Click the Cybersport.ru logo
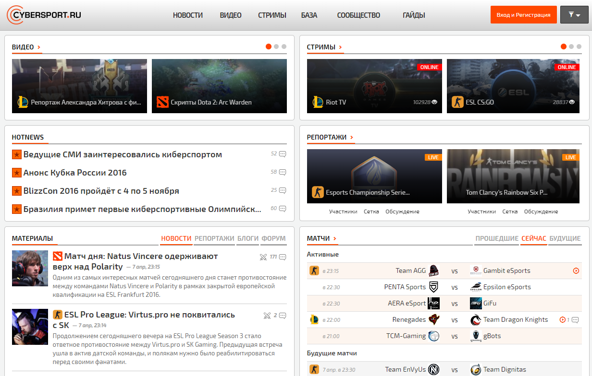This screenshot has height=376, width=592. click(x=44, y=15)
